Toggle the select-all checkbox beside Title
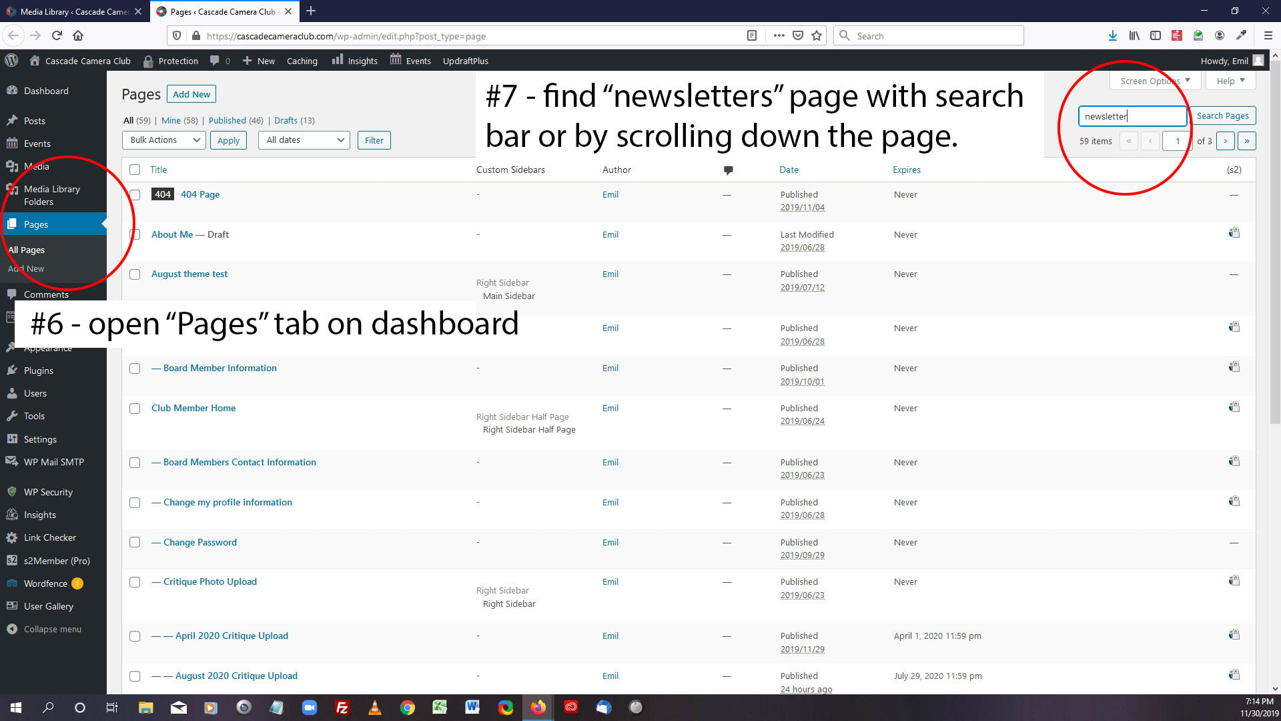The image size is (1281, 721). (x=135, y=170)
